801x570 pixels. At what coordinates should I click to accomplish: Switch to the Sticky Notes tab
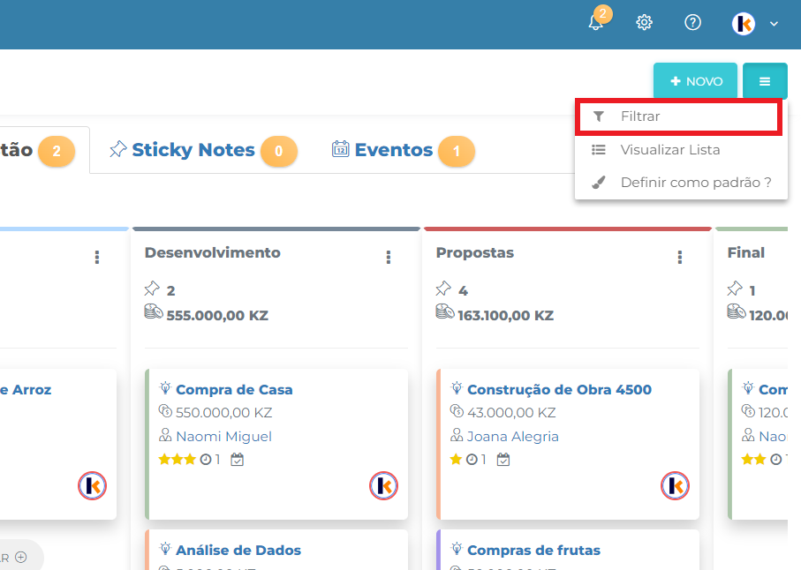click(203, 150)
